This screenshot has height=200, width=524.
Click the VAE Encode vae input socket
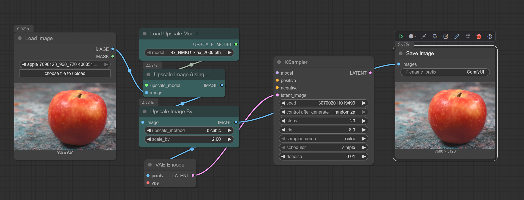[x=148, y=183]
